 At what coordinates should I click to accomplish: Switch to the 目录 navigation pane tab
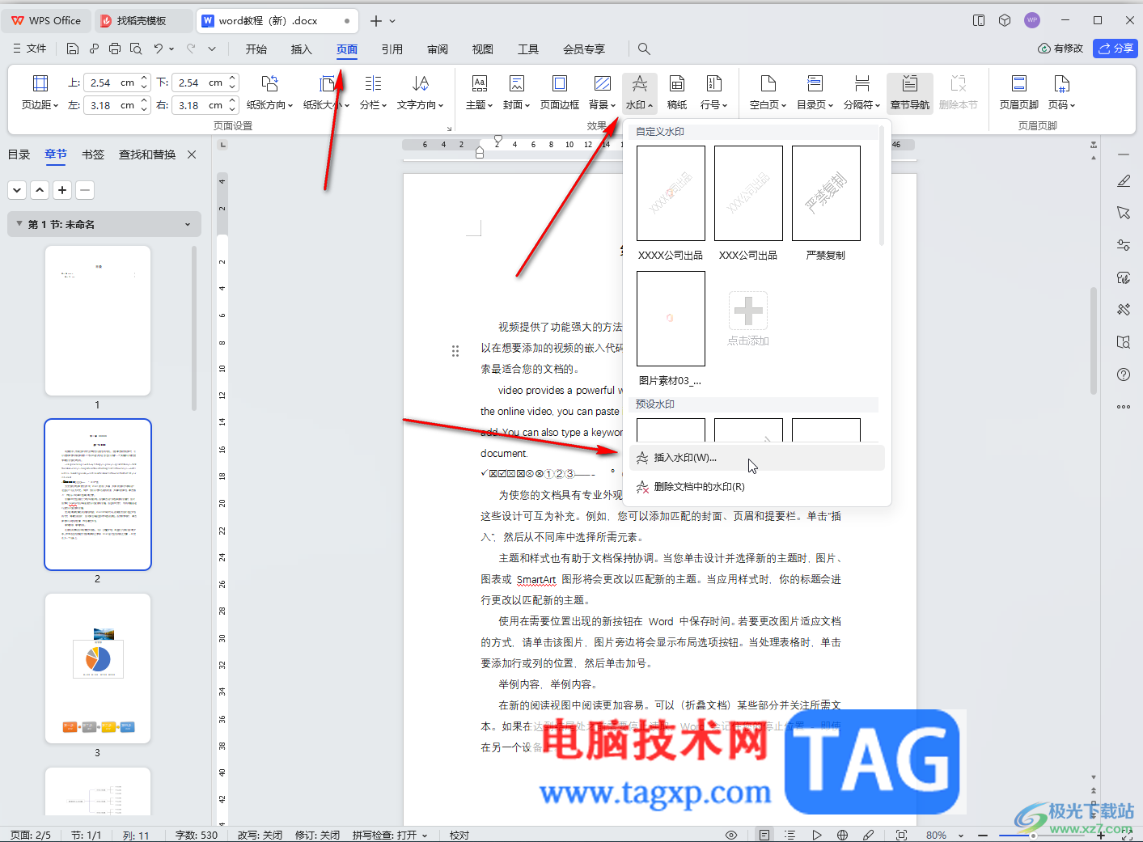tap(19, 154)
